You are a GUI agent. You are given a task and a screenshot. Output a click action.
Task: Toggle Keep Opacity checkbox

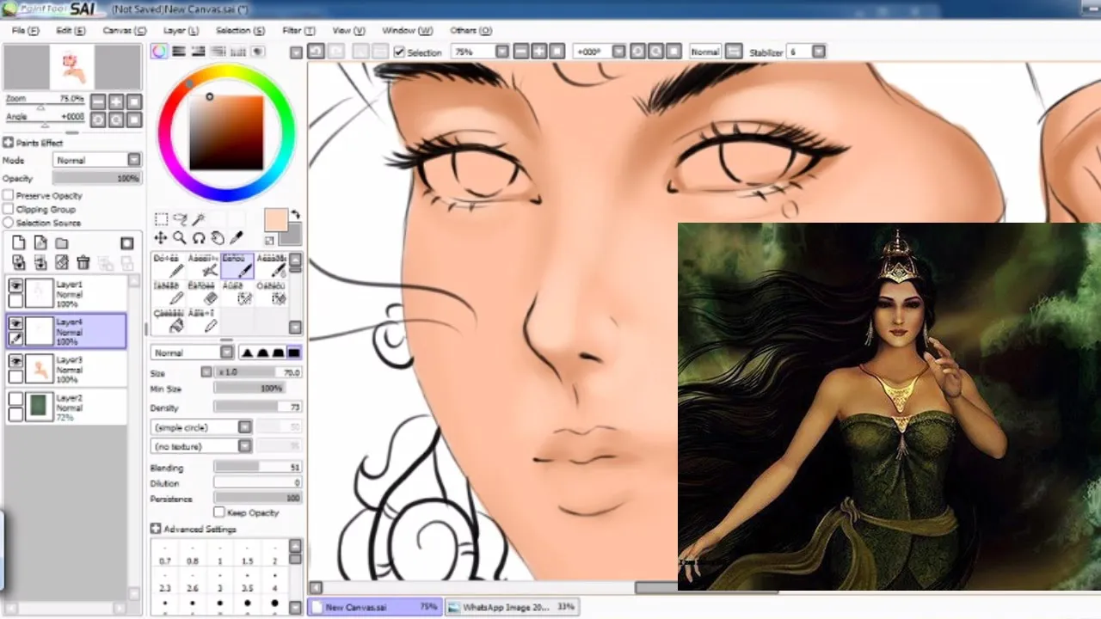[x=219, y=512]
